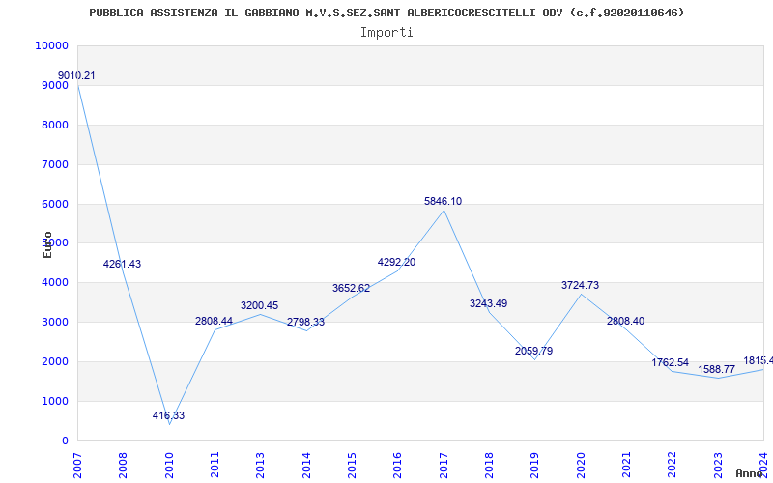773x483 pixels.
Task: Click the y-axis value 3000
Action: (x=54, y=323)
